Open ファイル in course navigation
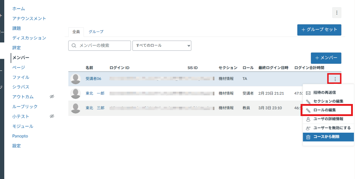Screen dimensions: 355x179 coord(21,77)
